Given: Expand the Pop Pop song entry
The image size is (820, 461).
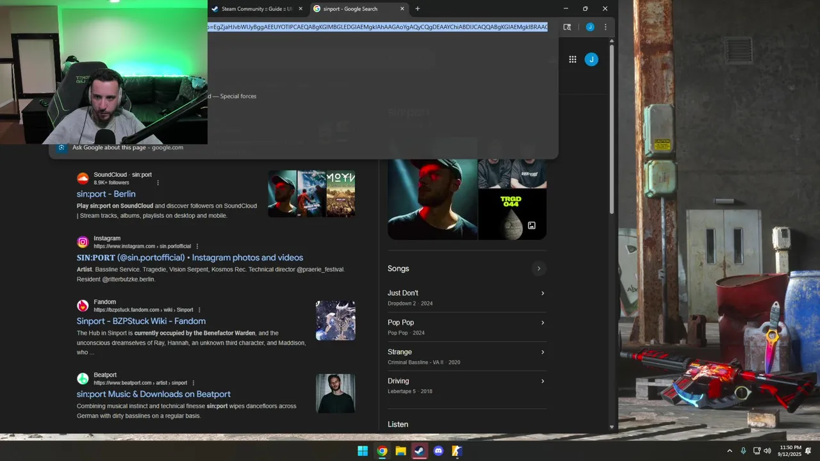Looking at the screenshot, I should pos(467,327).
